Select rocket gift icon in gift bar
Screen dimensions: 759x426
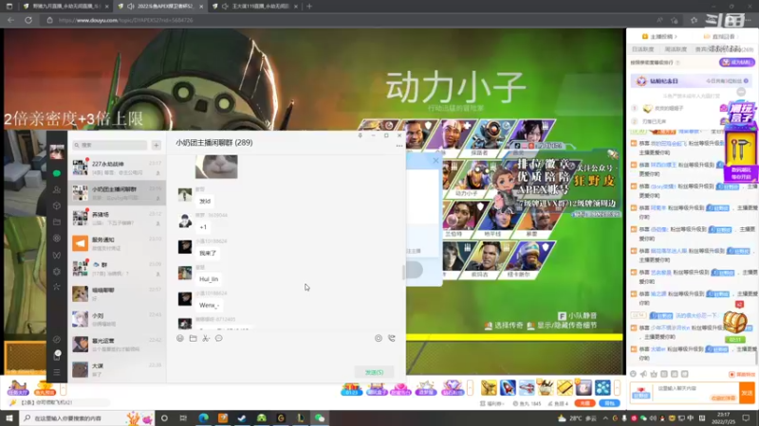tap(508, 387)
